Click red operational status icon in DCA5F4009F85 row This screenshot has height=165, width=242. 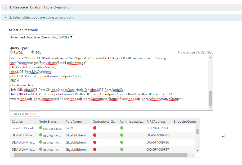tap(95, 135)
